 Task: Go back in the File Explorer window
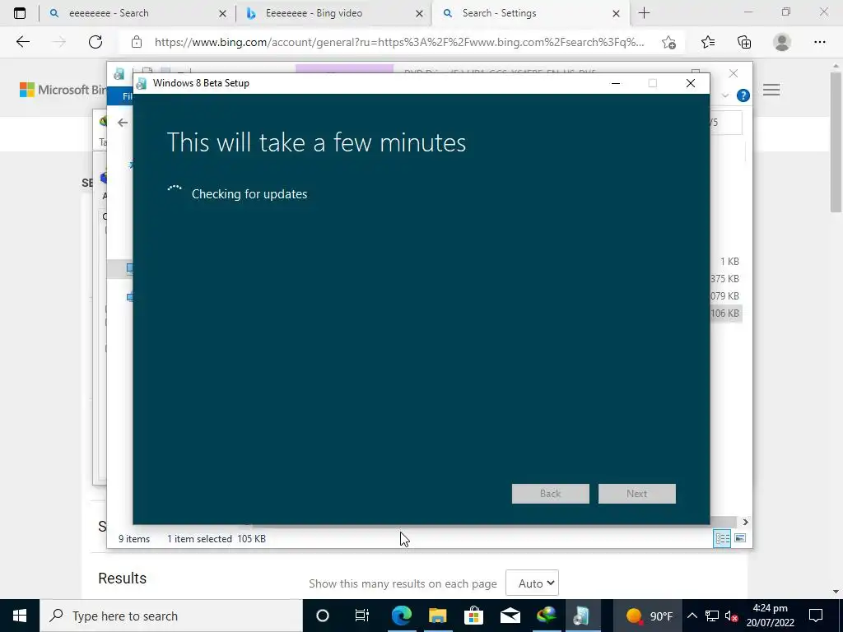(123, 123)
